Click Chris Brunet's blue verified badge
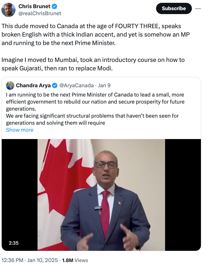This screenshot has height=266, width=206. click(x=54, y=6)
